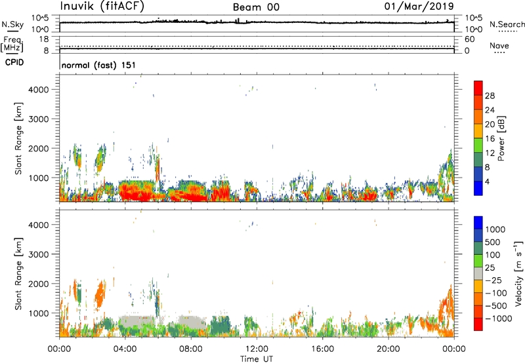
Task: Click the 'Velocity [m s-1]' colorbar label
Action: tap(518, 273)
